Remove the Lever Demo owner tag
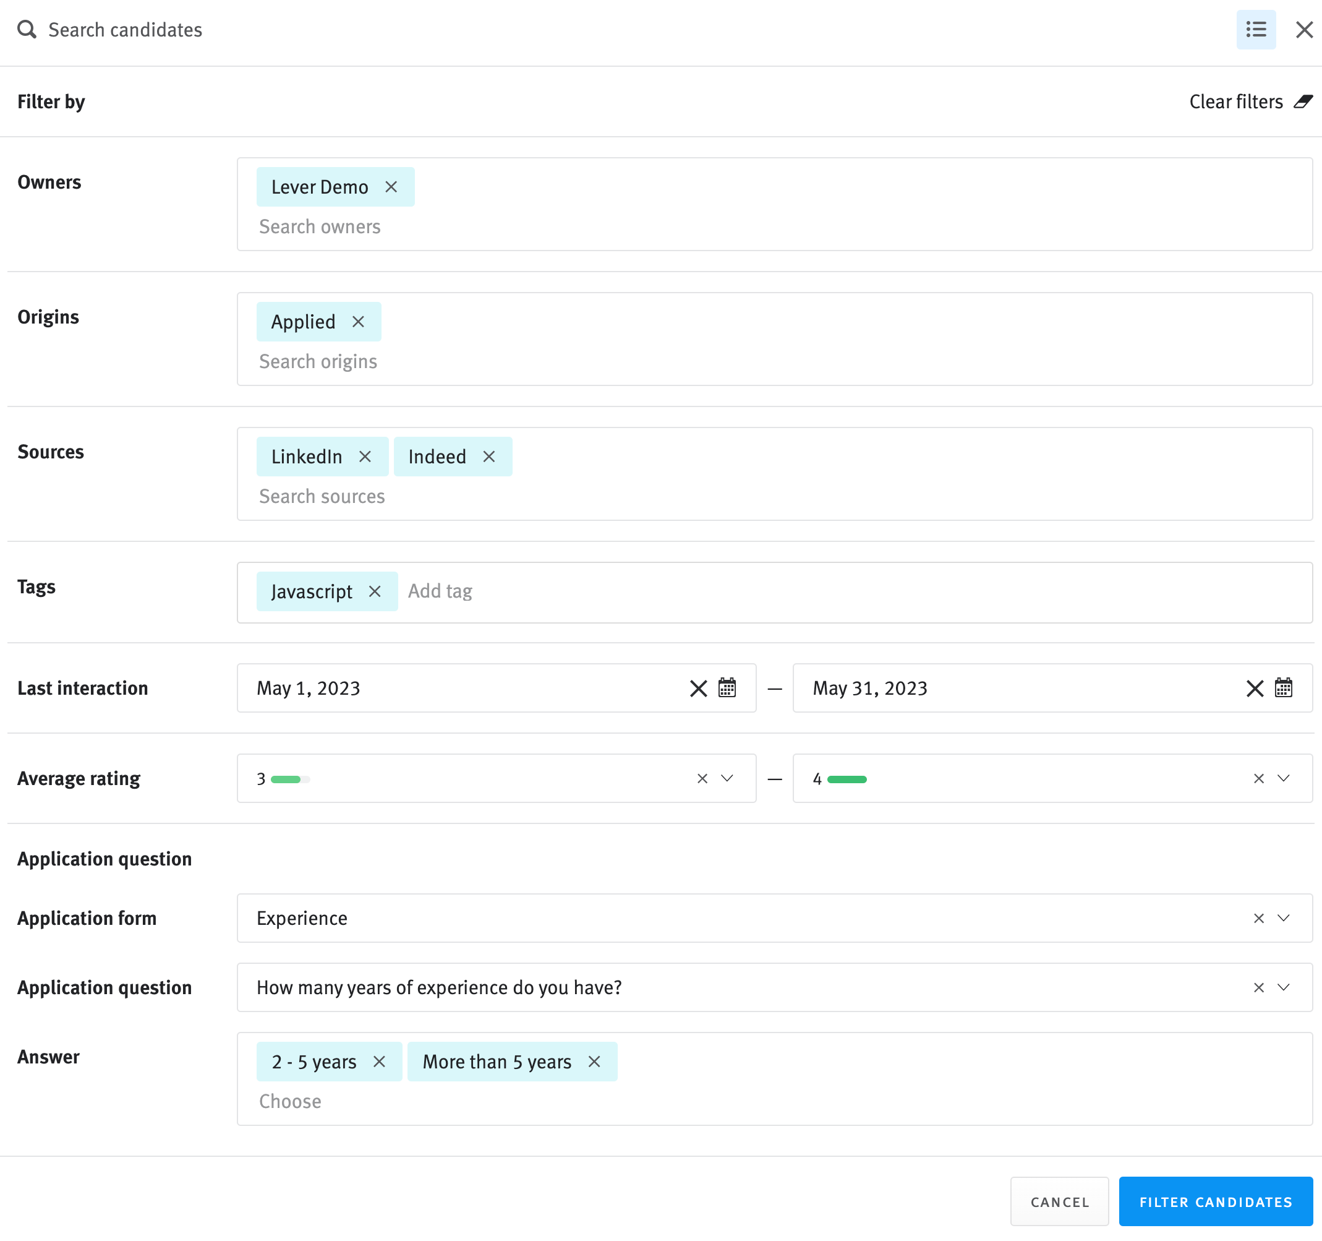This screenshot has height=1241, width=1322. click(x=391, y=187)
